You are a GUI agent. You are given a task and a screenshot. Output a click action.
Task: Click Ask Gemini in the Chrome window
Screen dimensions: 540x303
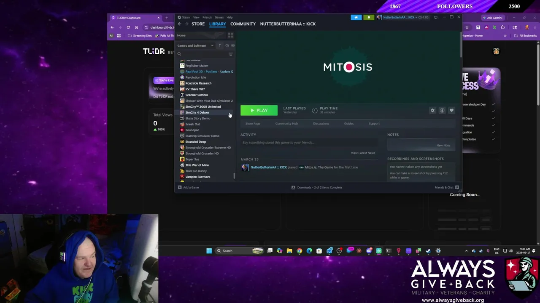coord(492,18)
